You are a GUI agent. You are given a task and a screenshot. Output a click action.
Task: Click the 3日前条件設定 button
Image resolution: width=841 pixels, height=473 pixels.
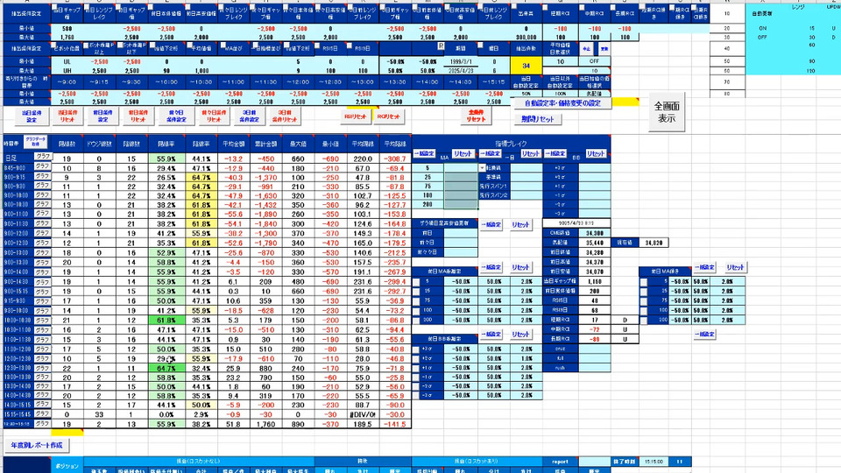250,116
